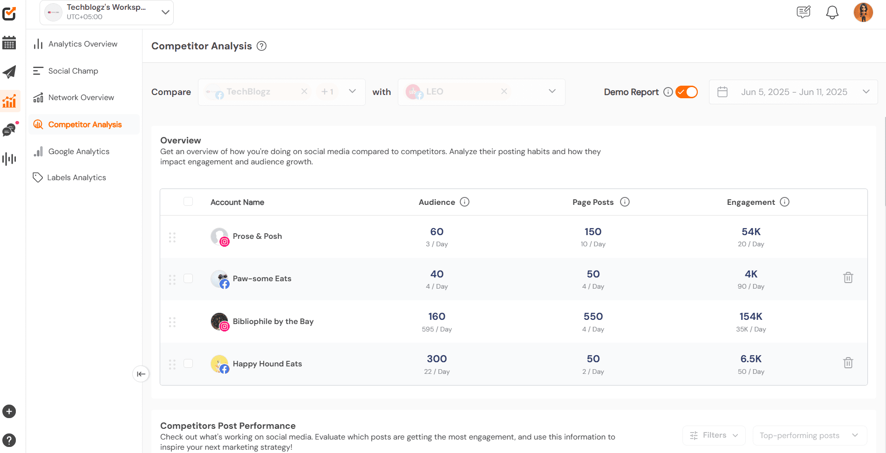
Task: Click the Social Champ logo at top left
Action: (x=9, y=14)
